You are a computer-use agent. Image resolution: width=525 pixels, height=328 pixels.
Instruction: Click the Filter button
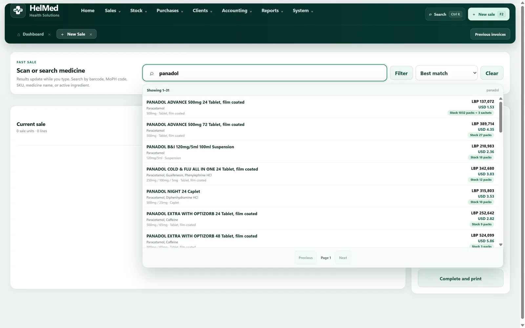coord(401,73)
